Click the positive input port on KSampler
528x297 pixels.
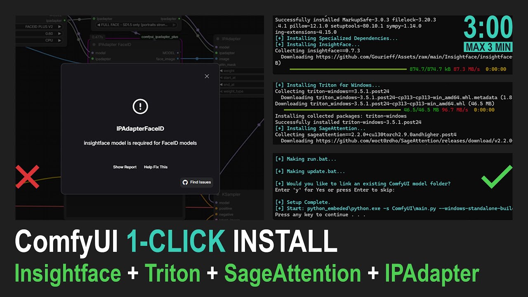(x=217, y=209)
